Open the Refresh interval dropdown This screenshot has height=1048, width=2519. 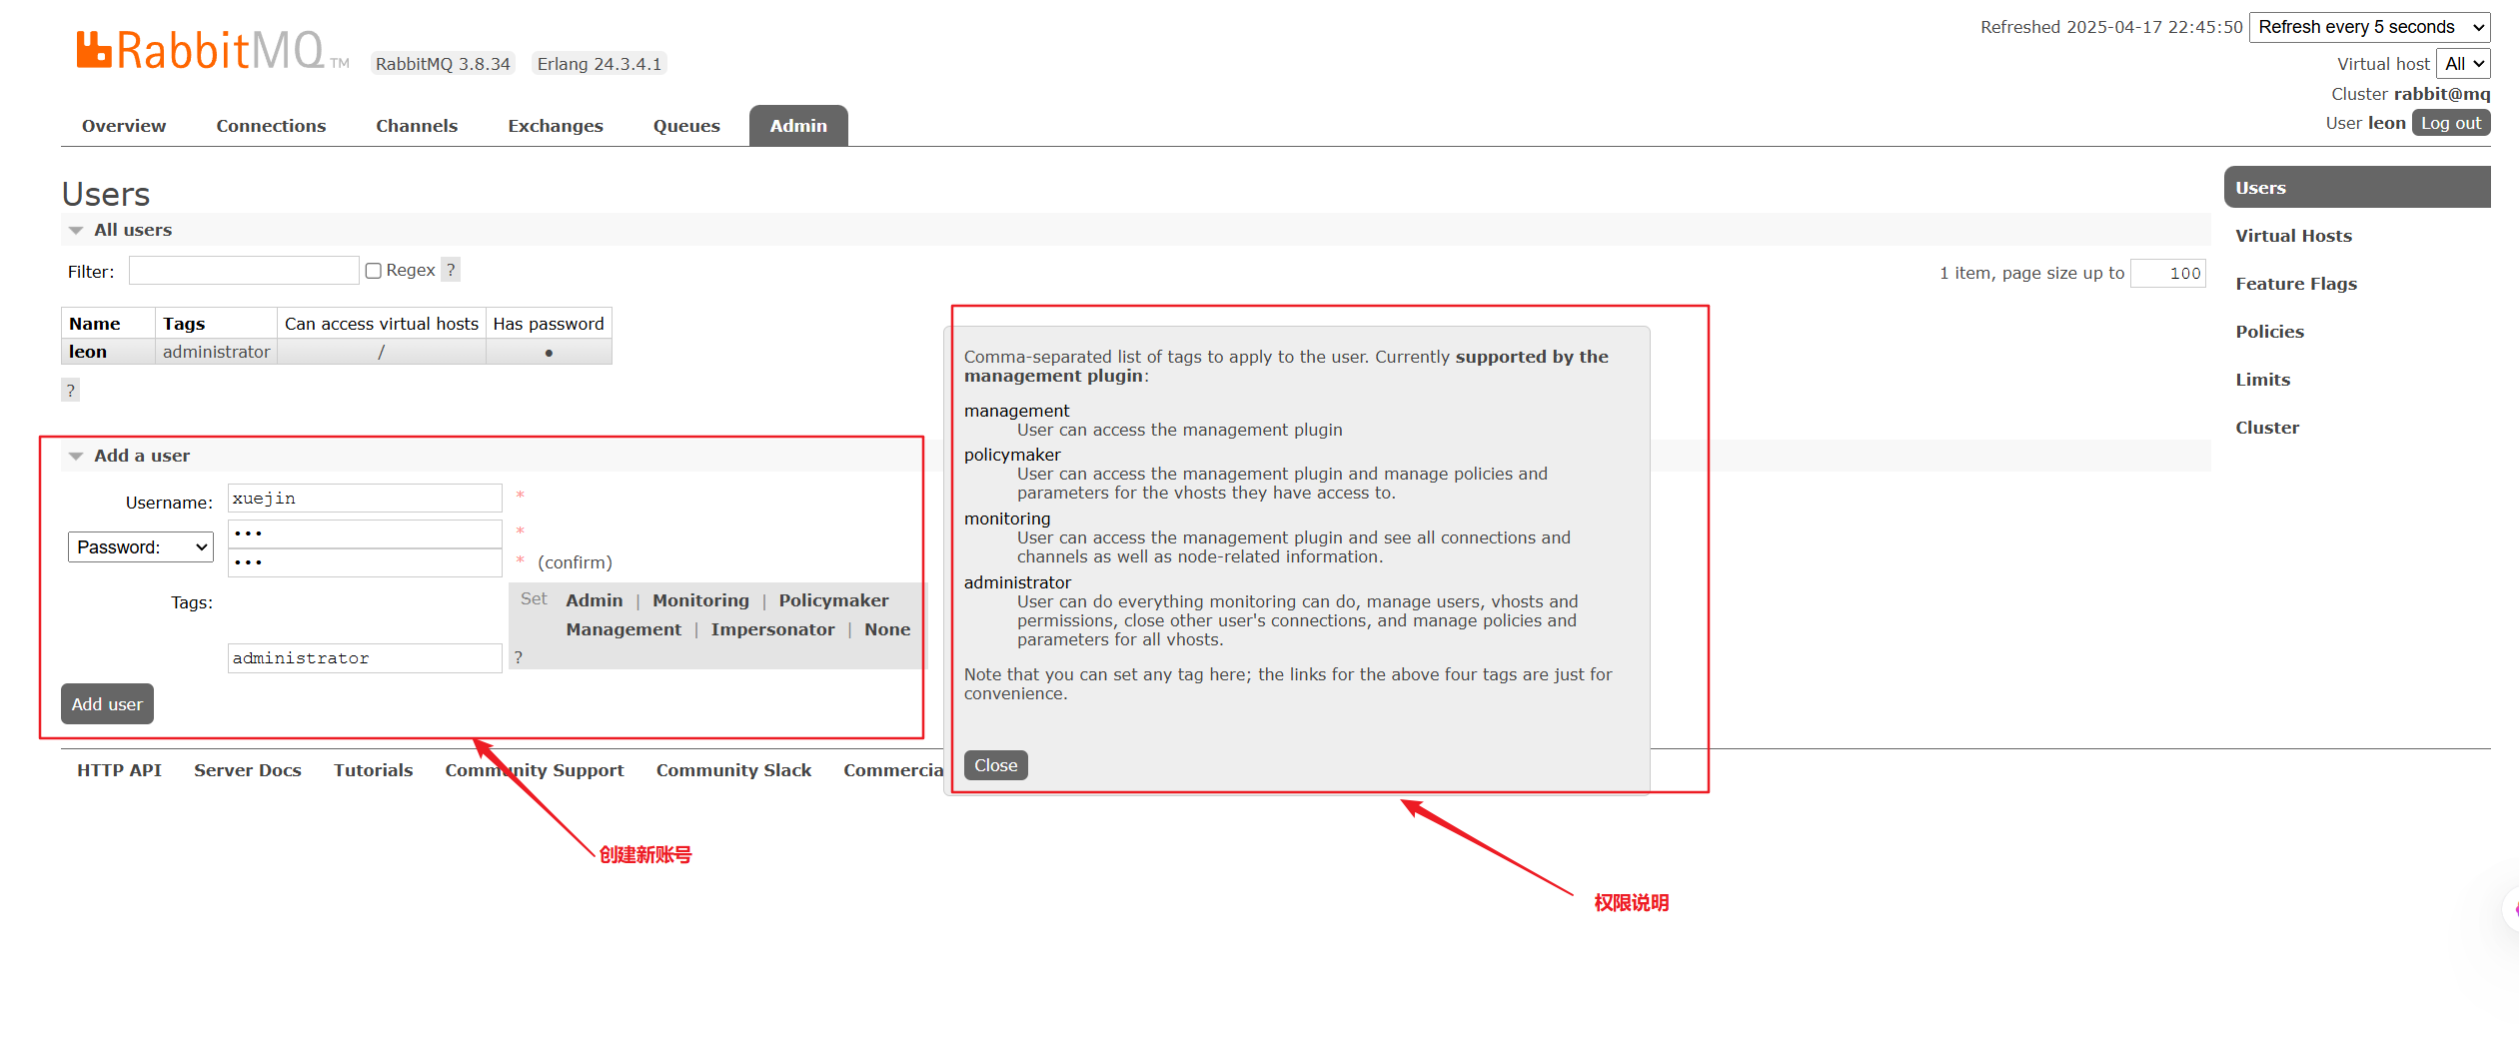[2368, 27]
